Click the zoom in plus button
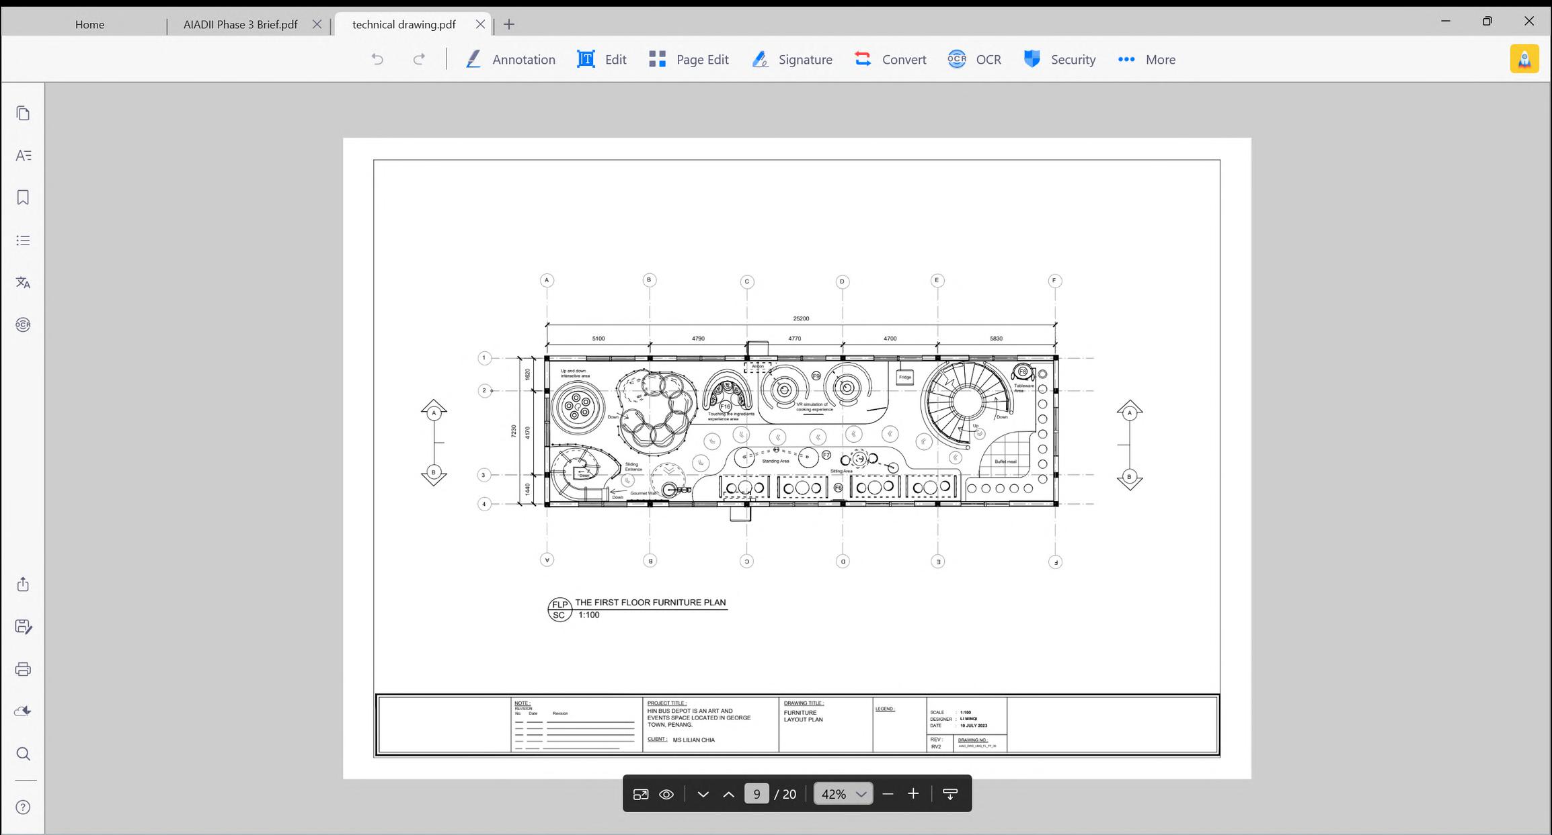Image resolution: width=1552 pixels, height=835 pixels. tap(913, 794)
